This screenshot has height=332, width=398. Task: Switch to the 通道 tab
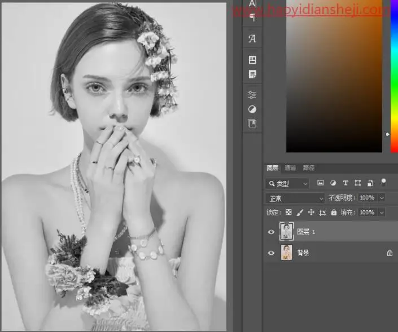pyautogui.click(x=290, y=168)
